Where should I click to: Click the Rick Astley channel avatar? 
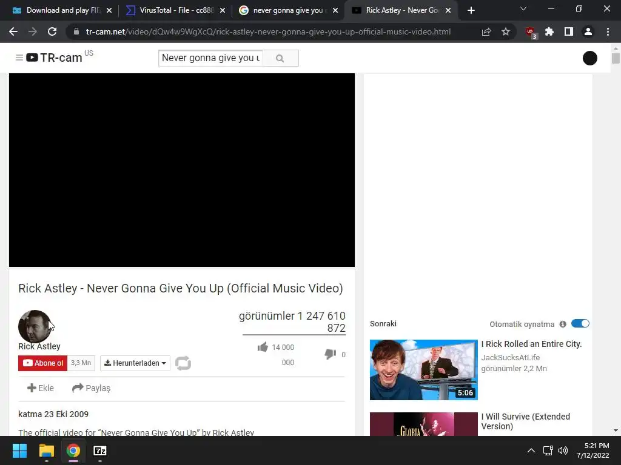[x=35, y=326]
